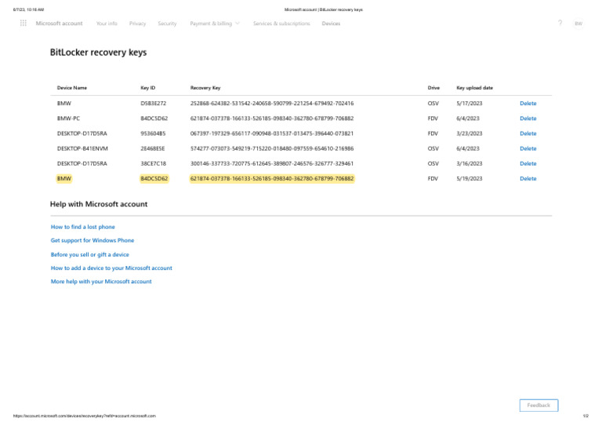Select the DESKTOP-B41ENVM device name

(82, 148)
